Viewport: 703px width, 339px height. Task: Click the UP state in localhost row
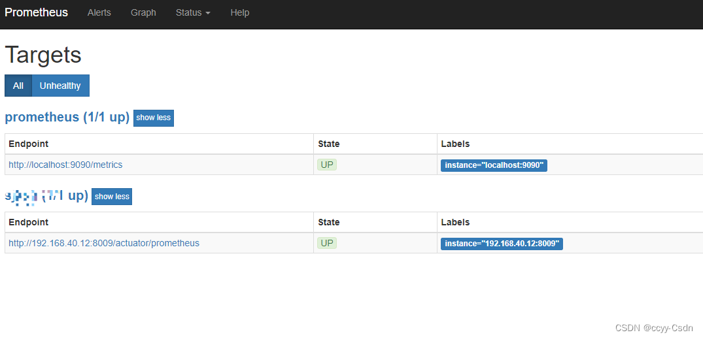327,165
